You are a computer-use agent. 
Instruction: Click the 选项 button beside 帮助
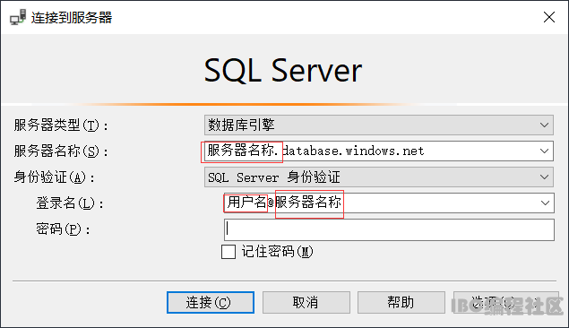pos(506,302)
